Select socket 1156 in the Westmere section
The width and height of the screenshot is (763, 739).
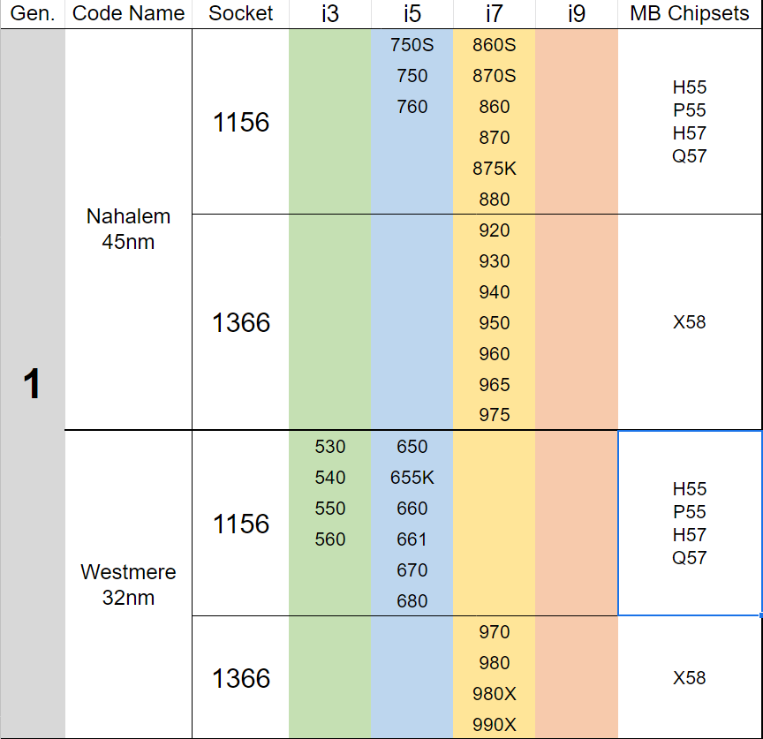pos(240,524)
